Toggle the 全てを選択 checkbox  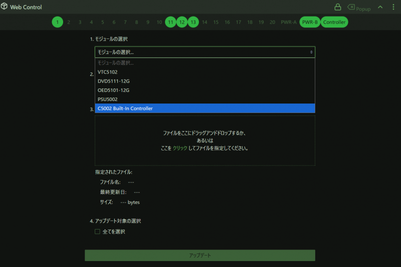pos(98,231)
